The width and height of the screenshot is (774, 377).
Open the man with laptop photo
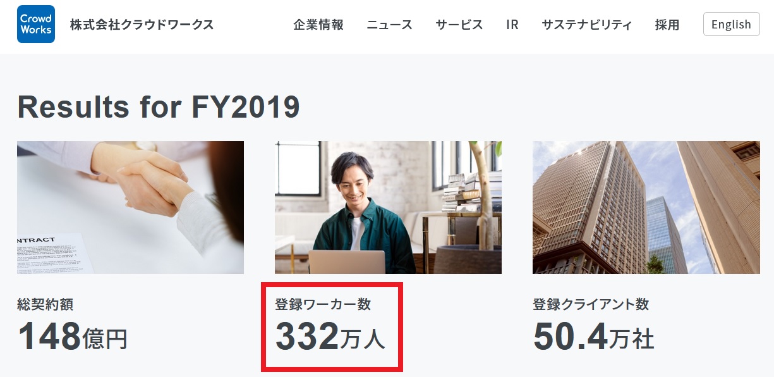[x=388, y=207]
